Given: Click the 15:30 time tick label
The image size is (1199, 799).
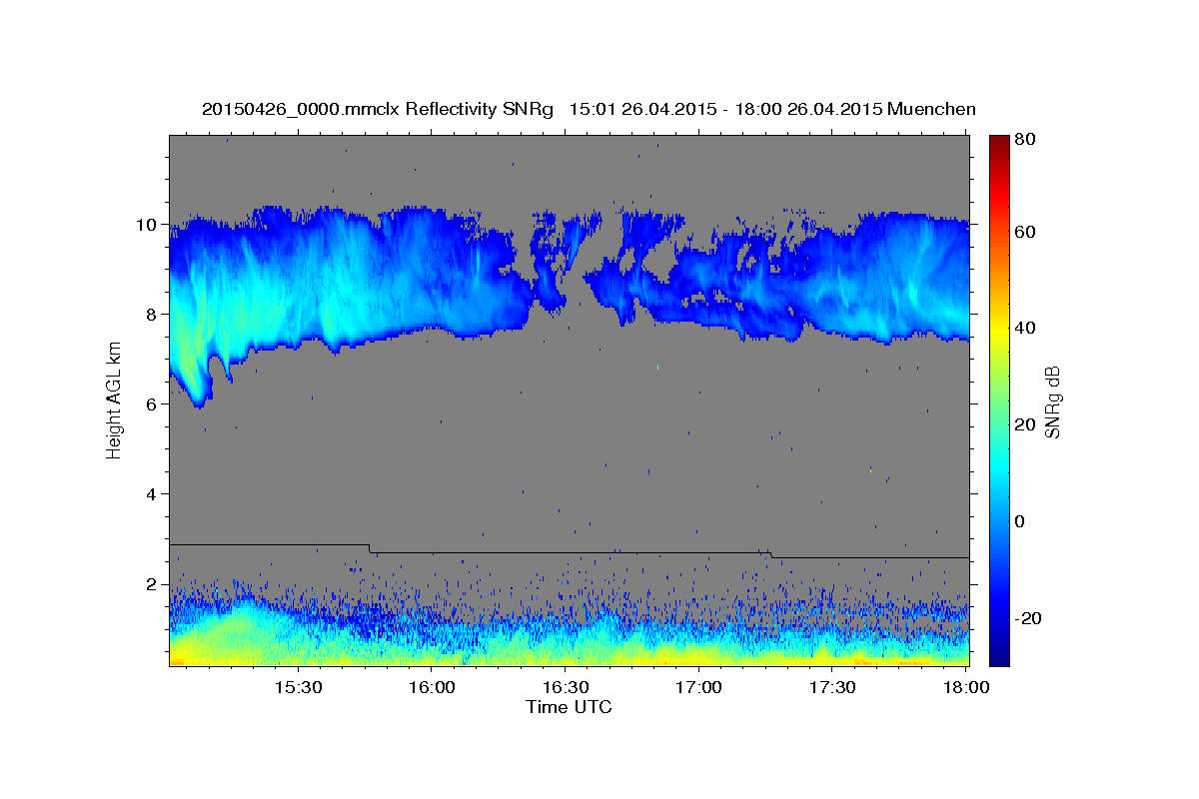Looking at the screenshot, I should tap(297, 688).
